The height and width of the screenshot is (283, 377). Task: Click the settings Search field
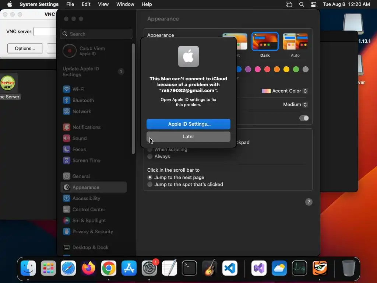(x=96, y=34)
